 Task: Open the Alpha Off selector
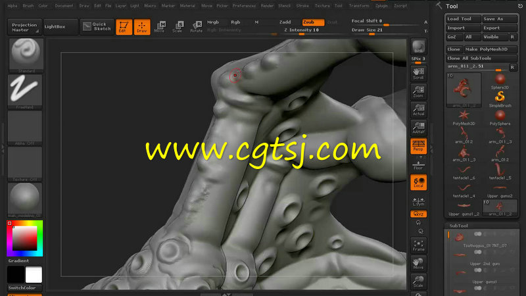tap(25, 128)
